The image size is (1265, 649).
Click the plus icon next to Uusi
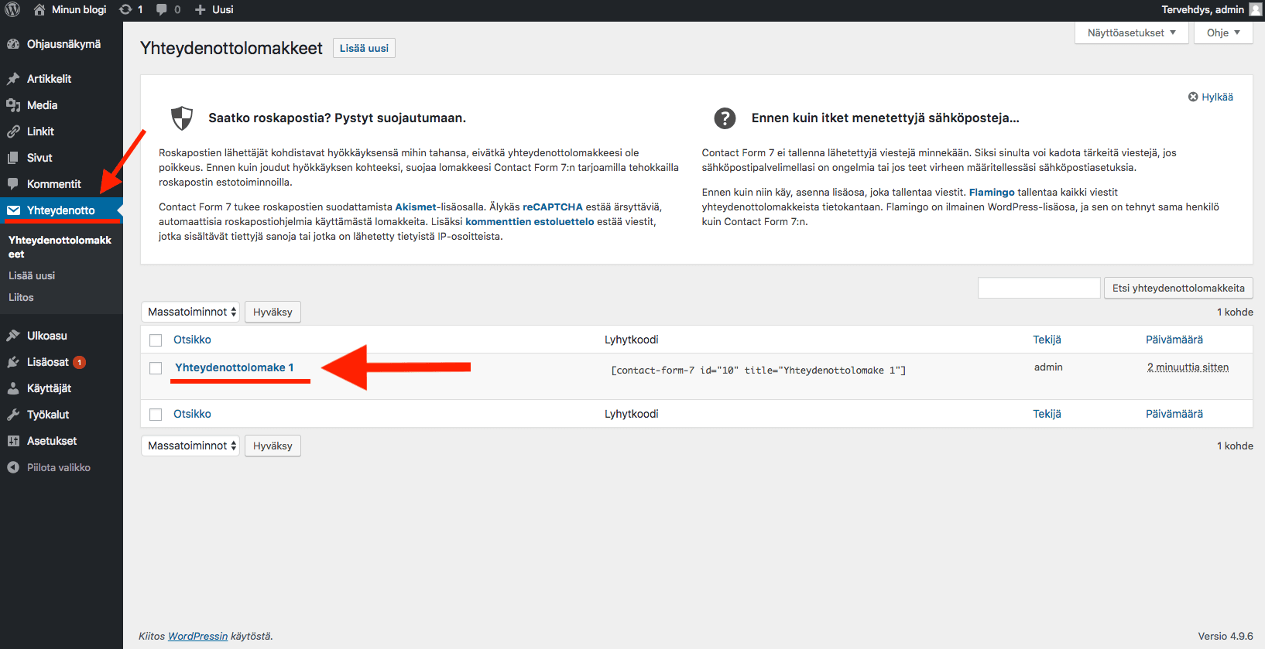(x=200, y=9)
